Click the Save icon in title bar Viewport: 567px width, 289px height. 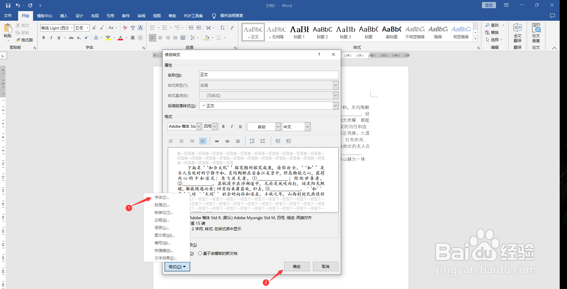(x=8, y=5)
